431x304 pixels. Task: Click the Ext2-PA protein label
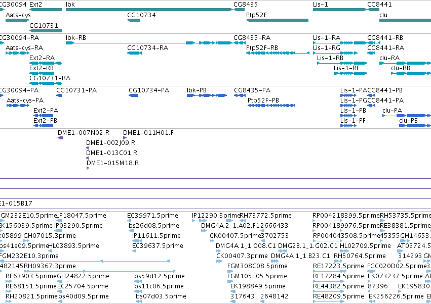(x=46, y=111)
